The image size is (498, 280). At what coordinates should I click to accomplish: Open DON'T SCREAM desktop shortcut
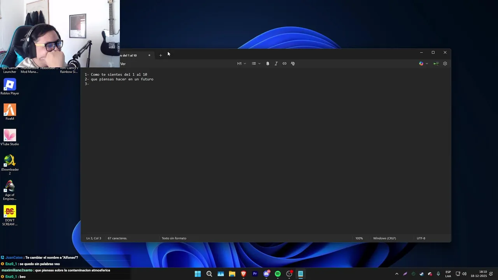[x=10, y=216]
